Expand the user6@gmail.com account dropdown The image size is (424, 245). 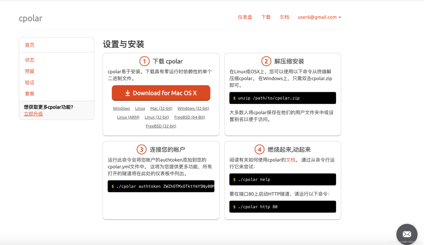pos(319,17)
